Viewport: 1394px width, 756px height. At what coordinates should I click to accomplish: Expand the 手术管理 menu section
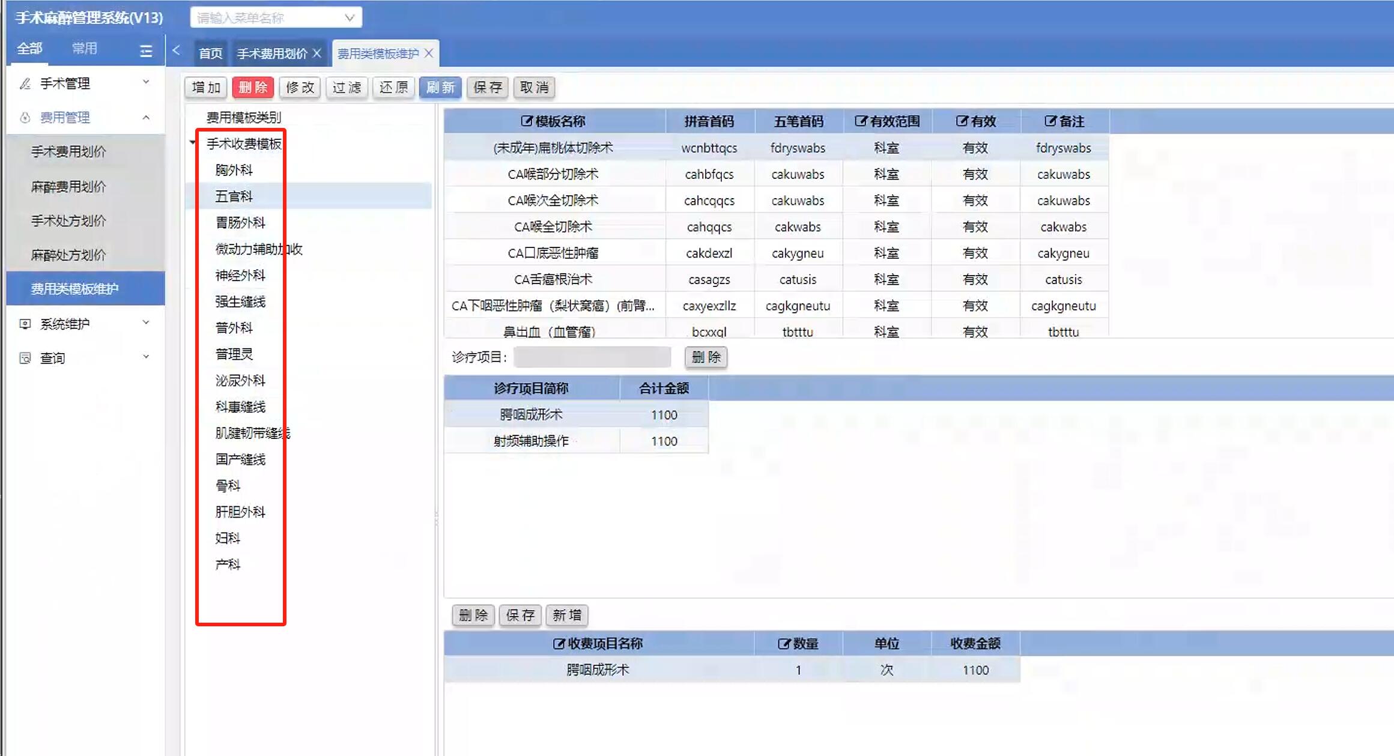click(146, 82)
